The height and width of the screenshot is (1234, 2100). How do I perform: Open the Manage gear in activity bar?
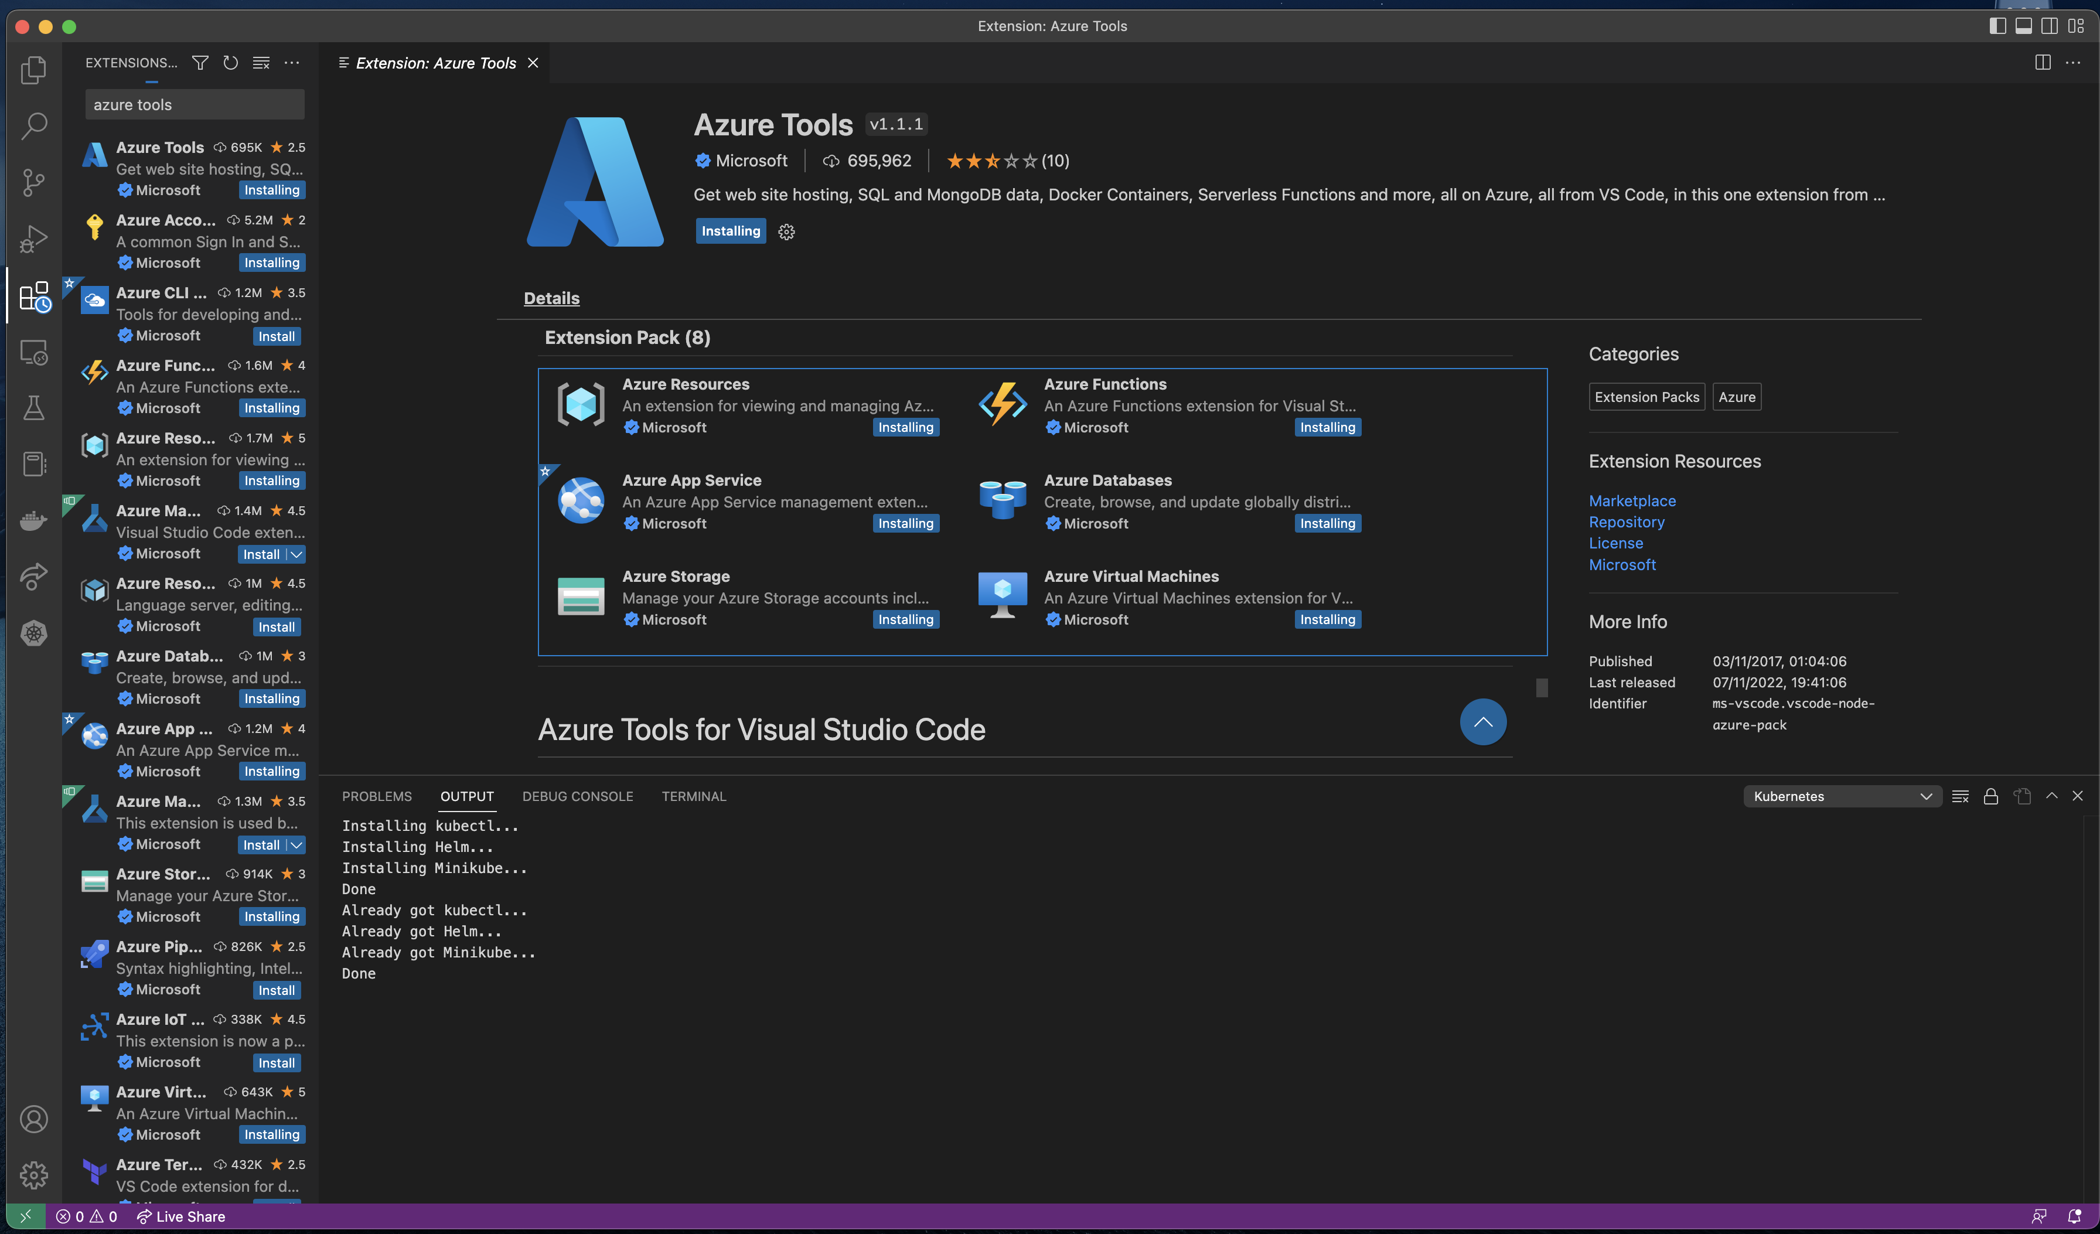33,1175
